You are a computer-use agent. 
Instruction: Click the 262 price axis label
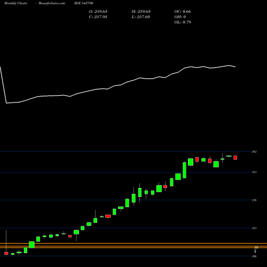[x=254, y=152]
